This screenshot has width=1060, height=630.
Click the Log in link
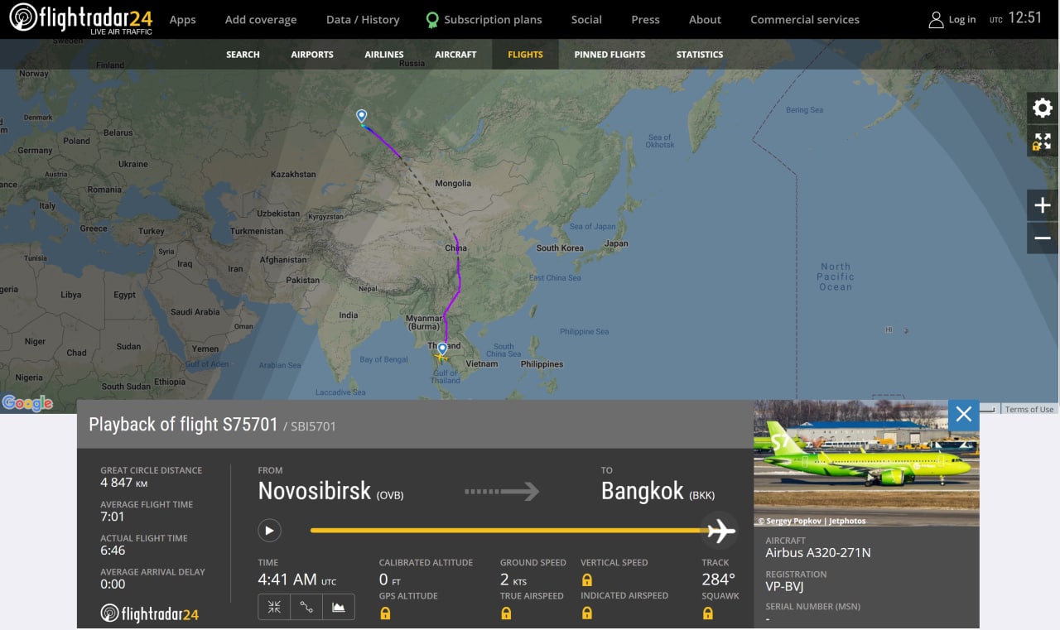coord(962,19)
